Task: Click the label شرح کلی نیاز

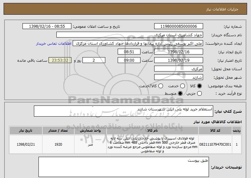Action: click(228, 111)
